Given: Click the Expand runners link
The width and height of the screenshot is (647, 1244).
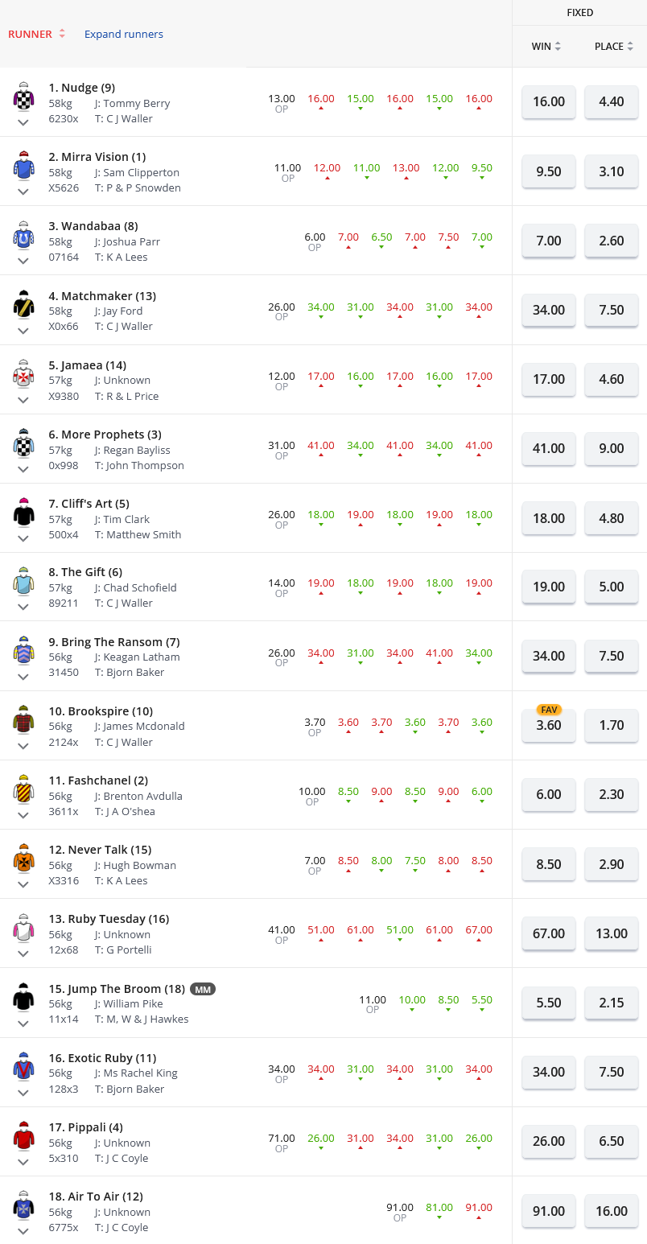Looking at the screenshot, I should tap(123, 34).
